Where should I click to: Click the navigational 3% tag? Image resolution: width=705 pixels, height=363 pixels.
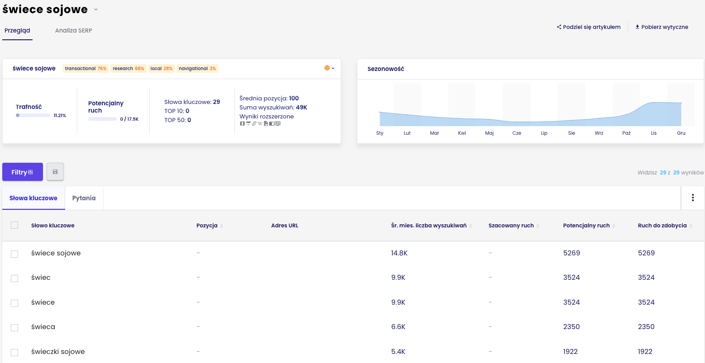197,69
